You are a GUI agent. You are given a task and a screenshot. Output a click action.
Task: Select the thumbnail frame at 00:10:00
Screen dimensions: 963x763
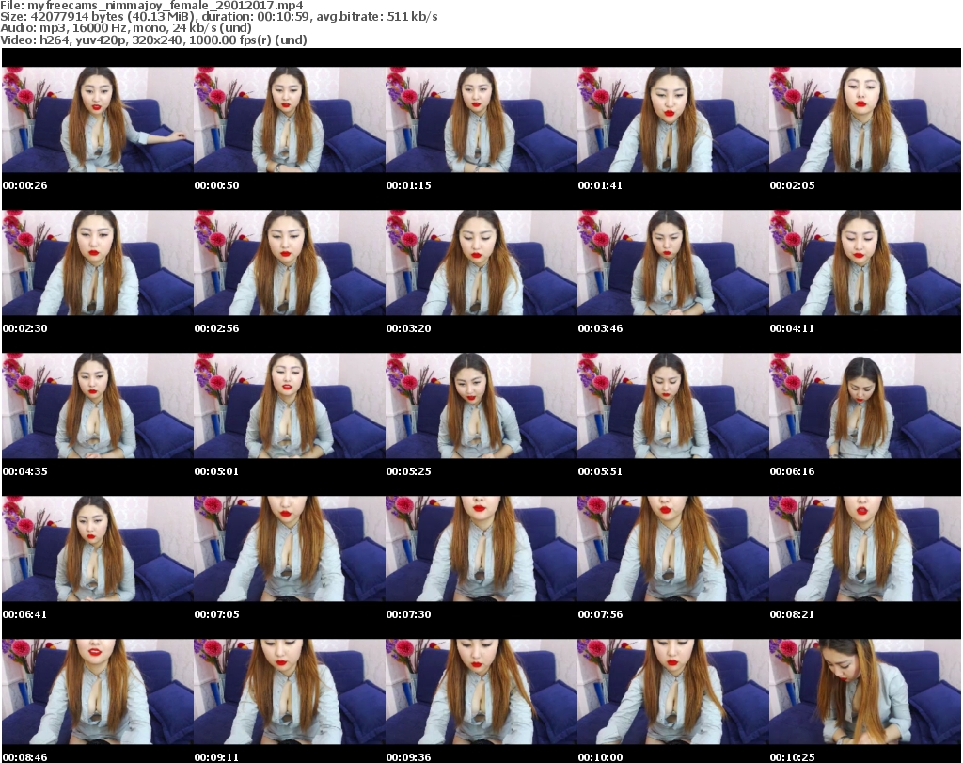pos(673,691)
